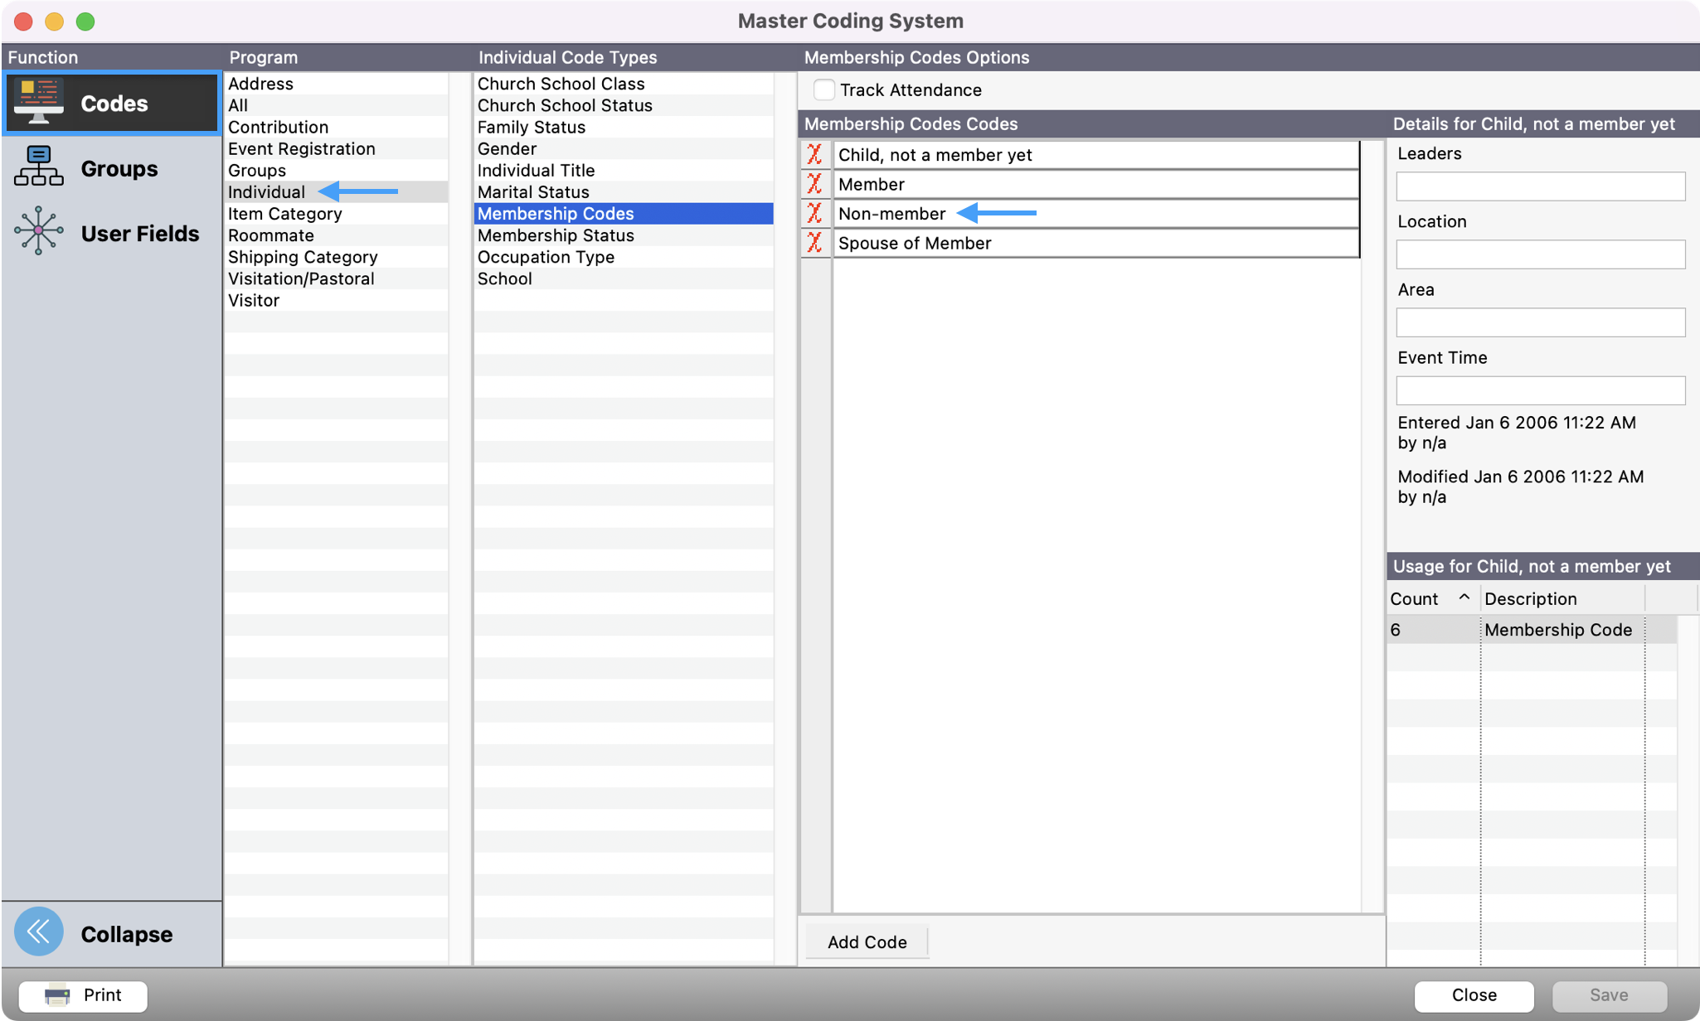Select Individual in the Program list
The width and height of the screenshot is (1700, 1021).
click(266, 191)
